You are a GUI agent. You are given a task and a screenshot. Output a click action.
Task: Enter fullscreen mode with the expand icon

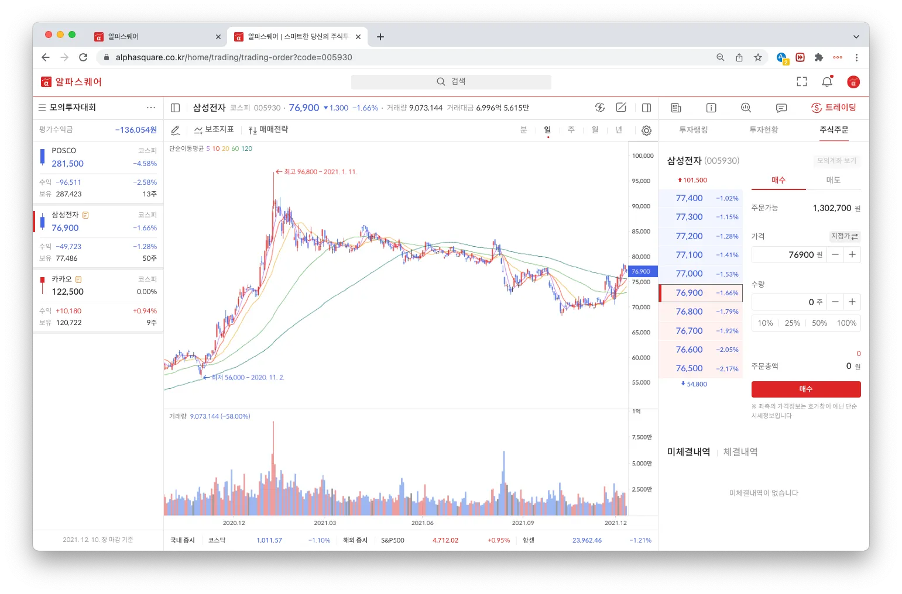[x=802, y=82]
